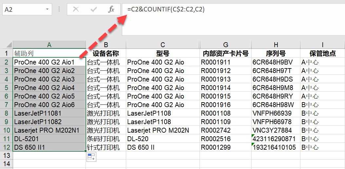345x169 pixels.
Task: Click cell R0001913
Action: pyautogui.click(x=226, y=79)
